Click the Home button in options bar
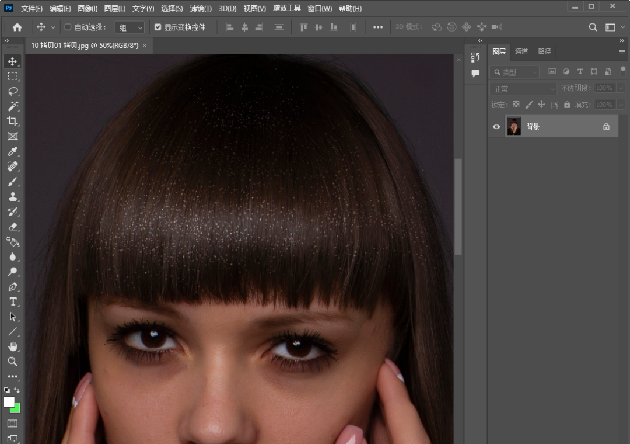630x444 pixels. point(17,27)
